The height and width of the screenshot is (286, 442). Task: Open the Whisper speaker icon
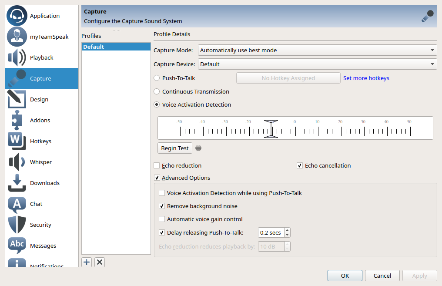[17, 162]
